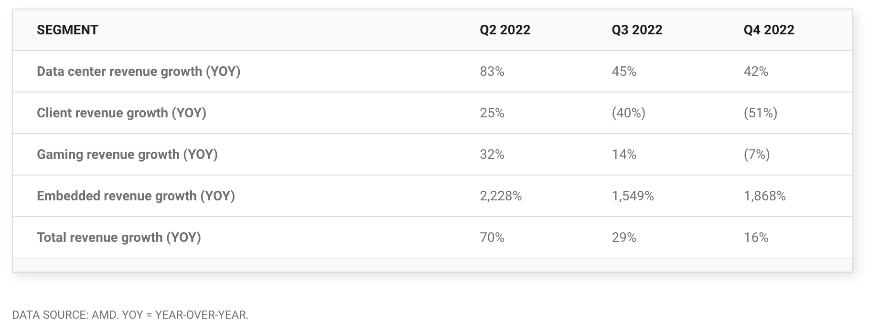Click the Client revenue growth row label
Image resolution: width=880 pixels, height=333 pixels.
121,113
